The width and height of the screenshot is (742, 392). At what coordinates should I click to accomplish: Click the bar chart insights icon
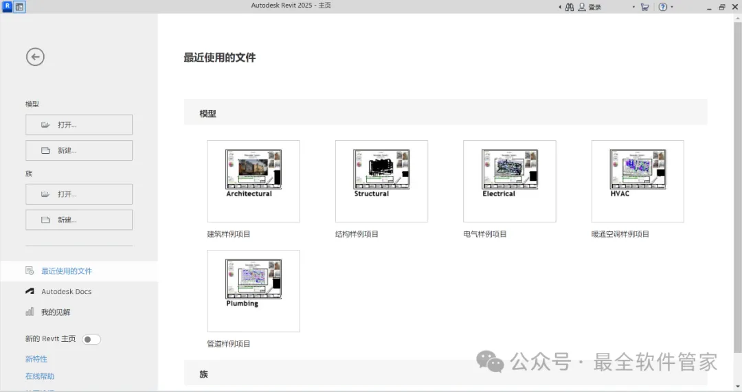point(30,312)
